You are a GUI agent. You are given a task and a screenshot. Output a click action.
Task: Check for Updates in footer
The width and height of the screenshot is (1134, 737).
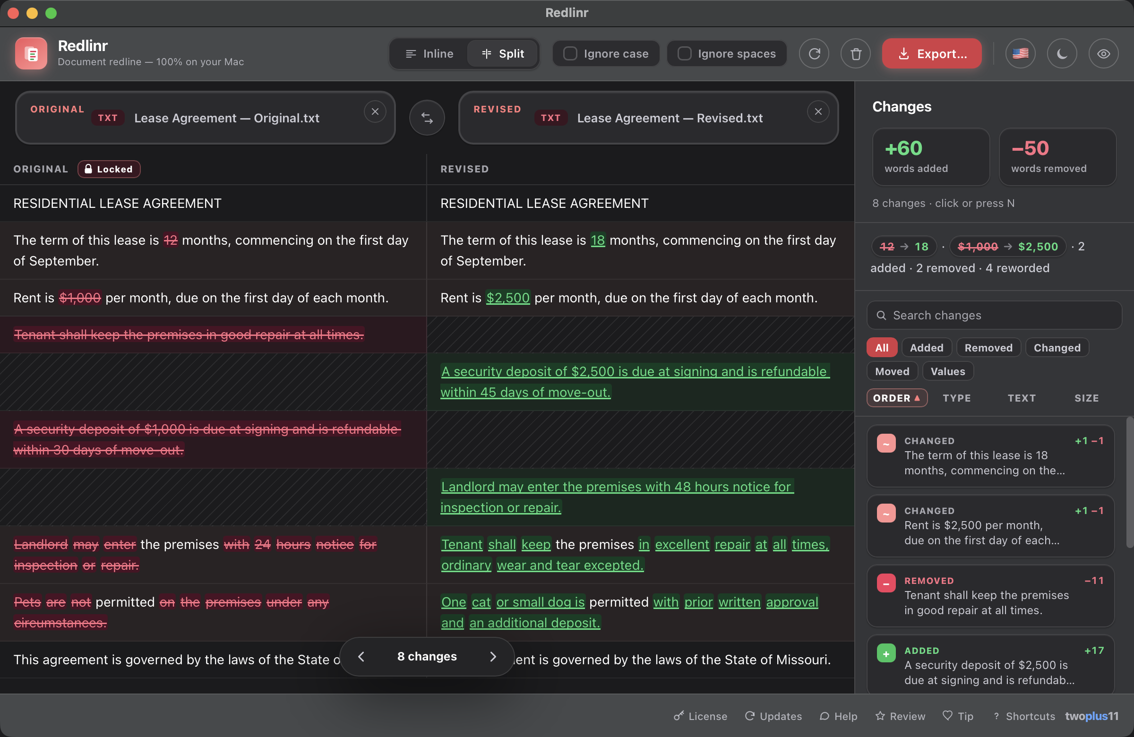pyautogui.click(x=773, y=716)
